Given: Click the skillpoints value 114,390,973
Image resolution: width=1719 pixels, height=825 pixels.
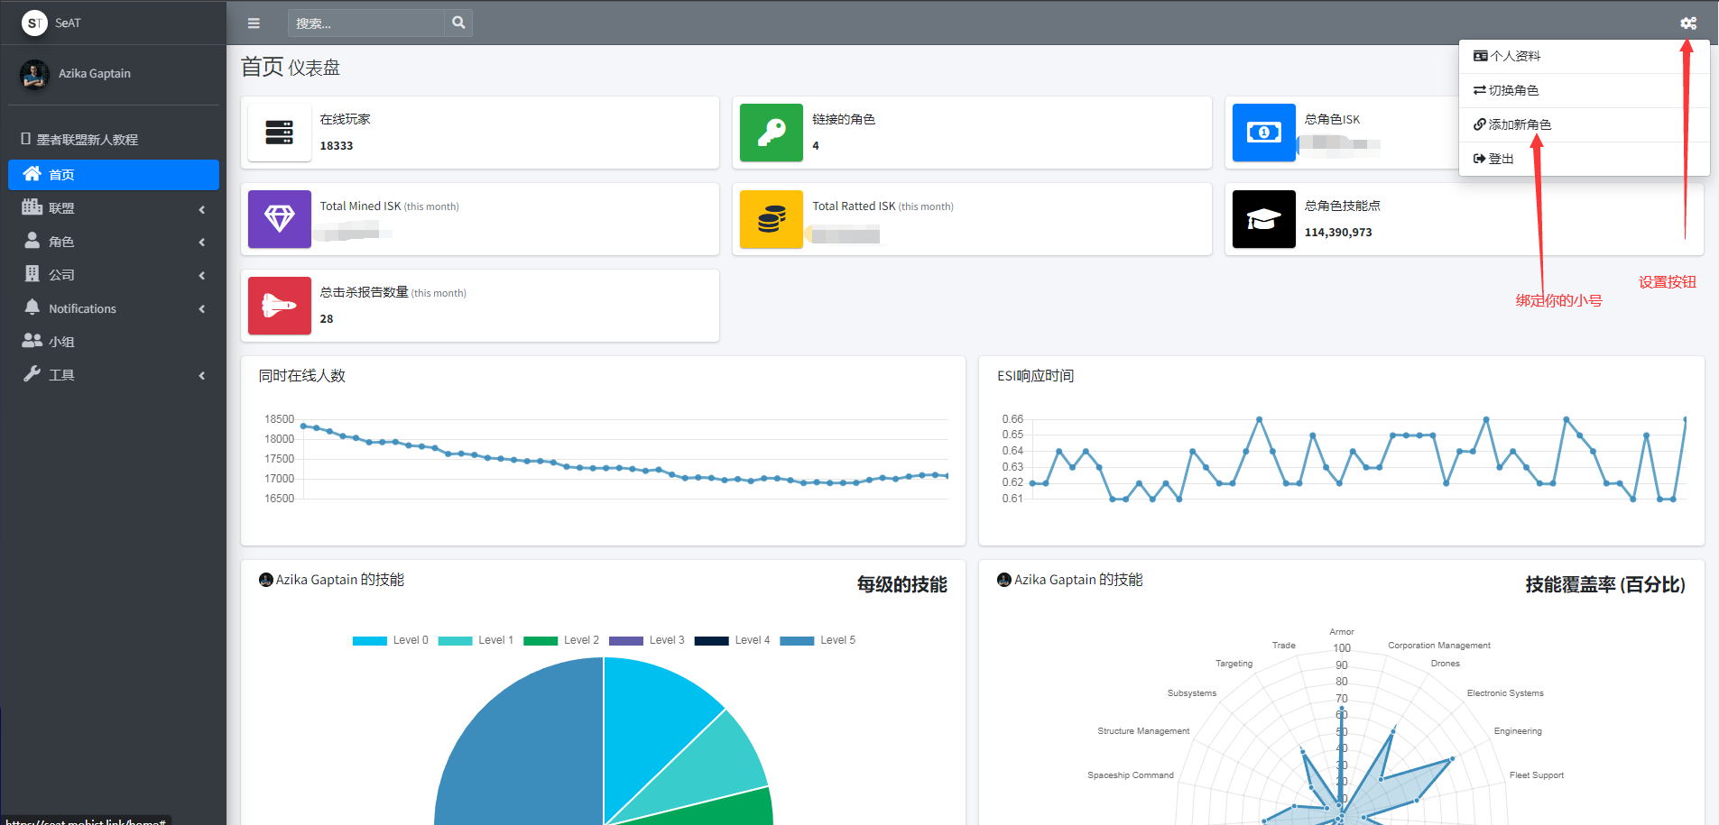Looking at the screenshot, I should tap(1338, 233).
